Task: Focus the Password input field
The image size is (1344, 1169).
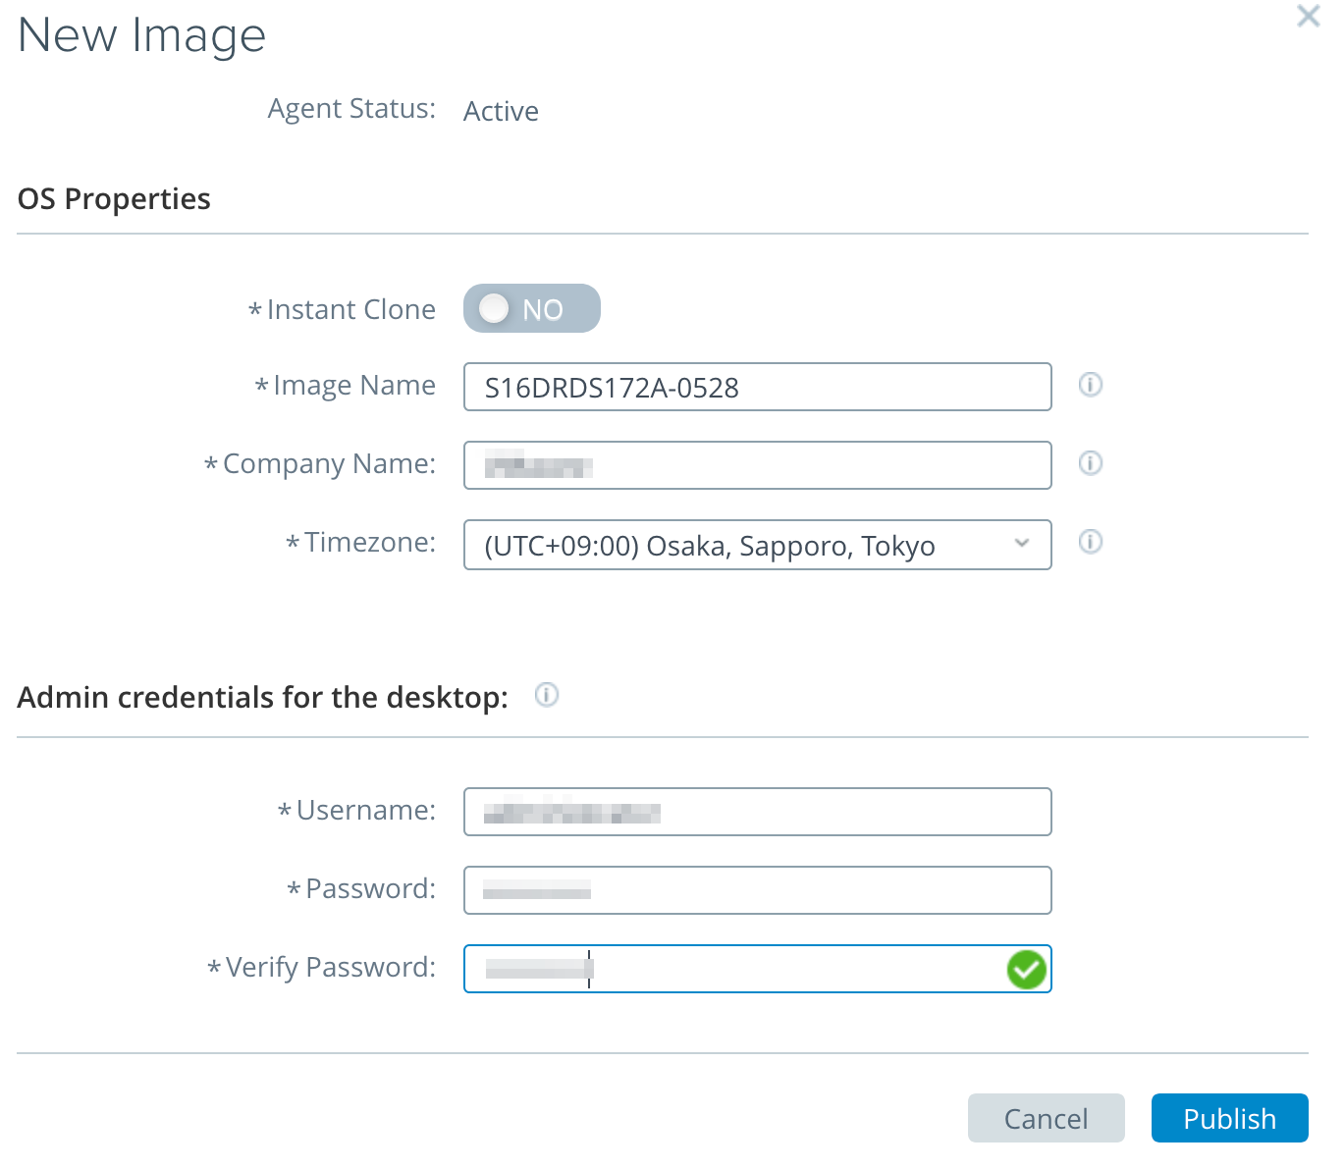Action: [x=756, y=889]
